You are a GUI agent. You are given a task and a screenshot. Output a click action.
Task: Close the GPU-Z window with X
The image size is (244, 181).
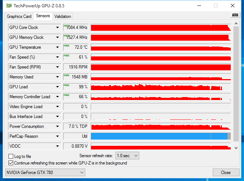click(x=233, y=6)
